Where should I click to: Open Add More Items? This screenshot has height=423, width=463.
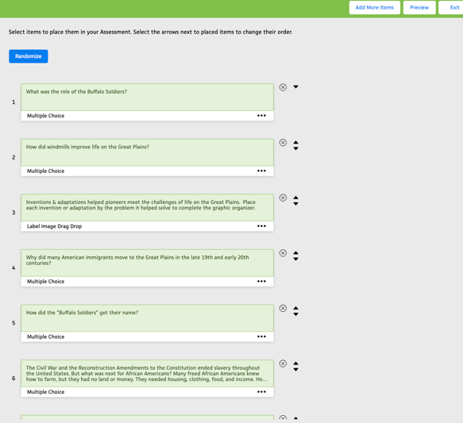pos(374,7)
